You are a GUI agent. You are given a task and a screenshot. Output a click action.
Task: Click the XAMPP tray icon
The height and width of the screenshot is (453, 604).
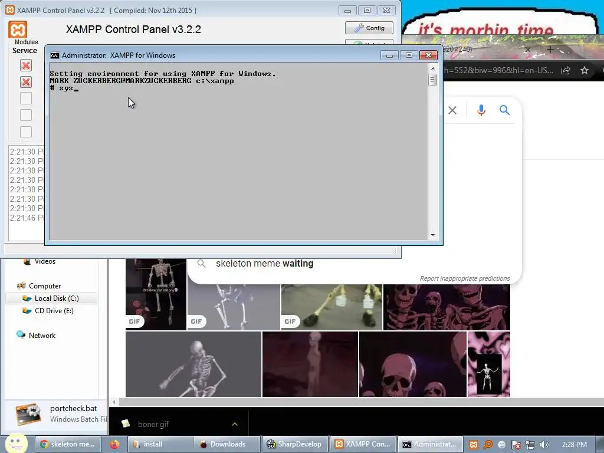coord(474,445)
